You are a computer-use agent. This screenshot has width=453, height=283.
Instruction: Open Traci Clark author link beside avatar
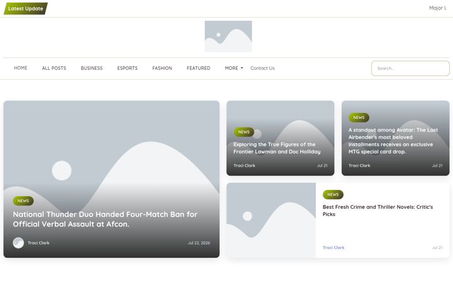38,243
